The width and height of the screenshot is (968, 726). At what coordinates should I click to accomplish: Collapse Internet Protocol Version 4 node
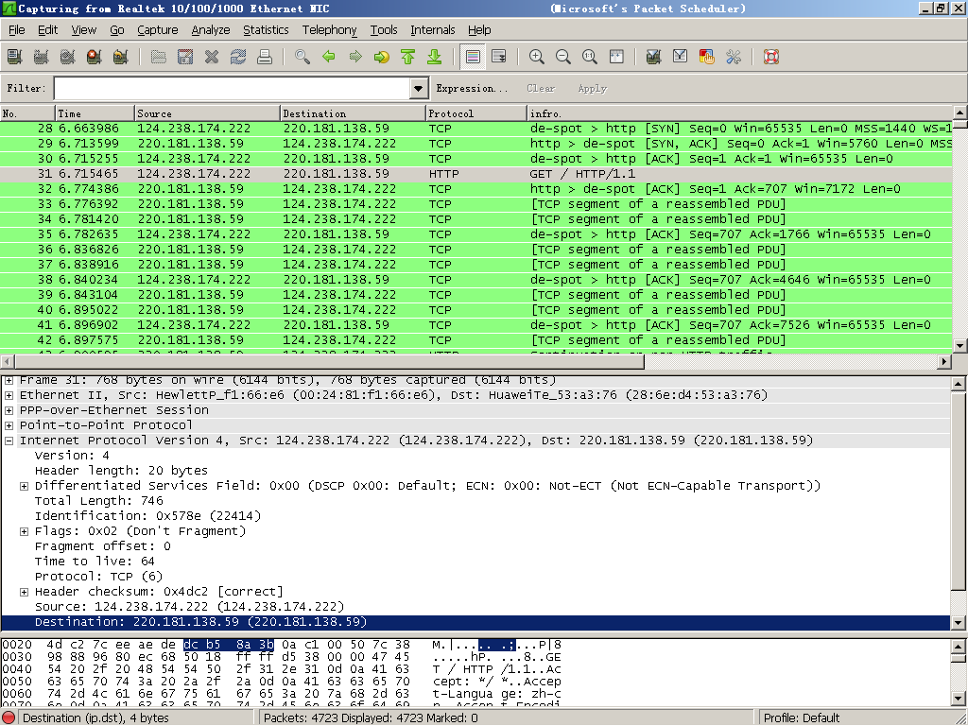point(9,441)
